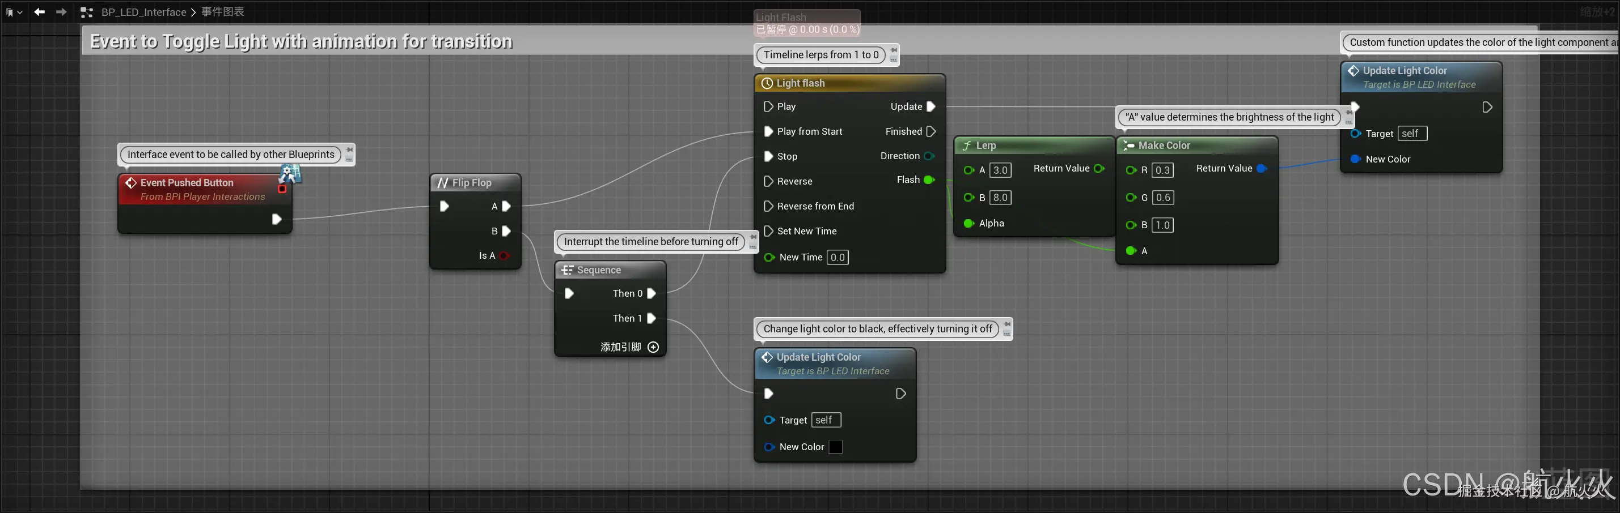Add a pin with 添加引脚 on Sequence
Viewport: 1620px width, 513px height.
click(629, 347)
